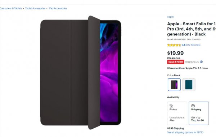Screen dimensions: 216x137
Task: Click the $19.99 price text
Action: (x=175, y=53)
